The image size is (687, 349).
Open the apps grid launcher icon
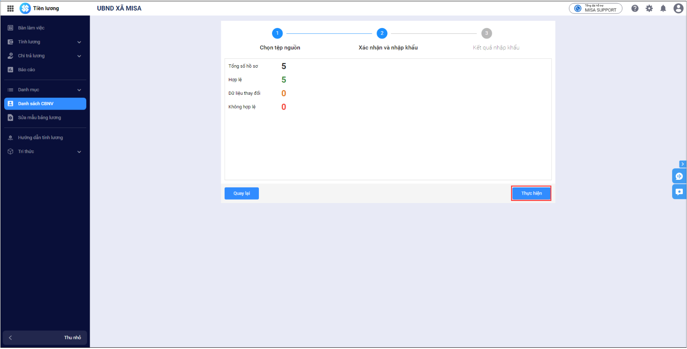click(11, 8)
